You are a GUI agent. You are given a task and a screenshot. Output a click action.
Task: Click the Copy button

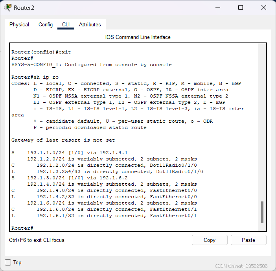210,240
